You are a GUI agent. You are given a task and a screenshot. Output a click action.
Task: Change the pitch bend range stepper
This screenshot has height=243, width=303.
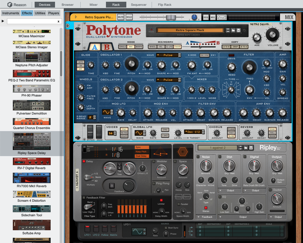click(95, 117)
